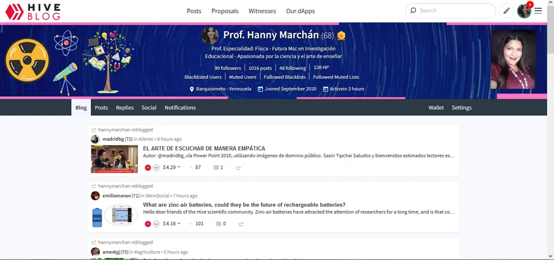The image size is (554, 261).
Task: Switch to the Replies tab
Action: tap(125, 108)
